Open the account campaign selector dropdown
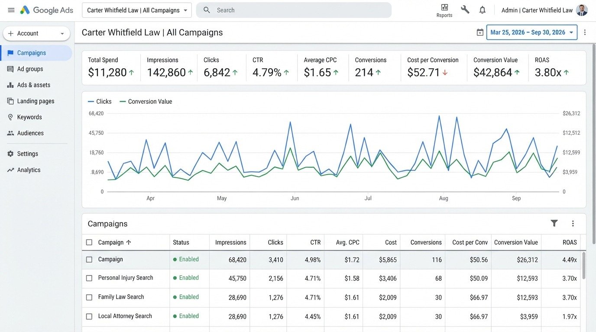Viewport: 596px width, 332px height. 137,10
